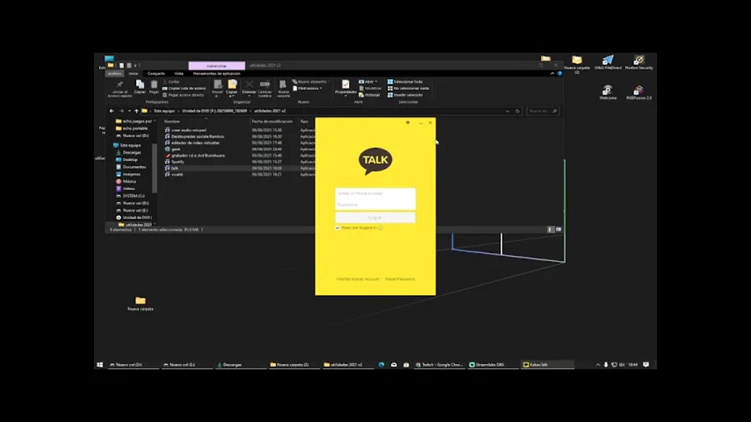The height and width of the screenshot is (422, 751).
Task: Open Reset Password link
Action: [x=400, y=279]
